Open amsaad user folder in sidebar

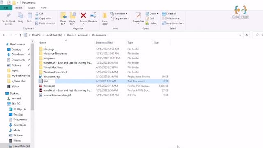click(x=16, y=99)
